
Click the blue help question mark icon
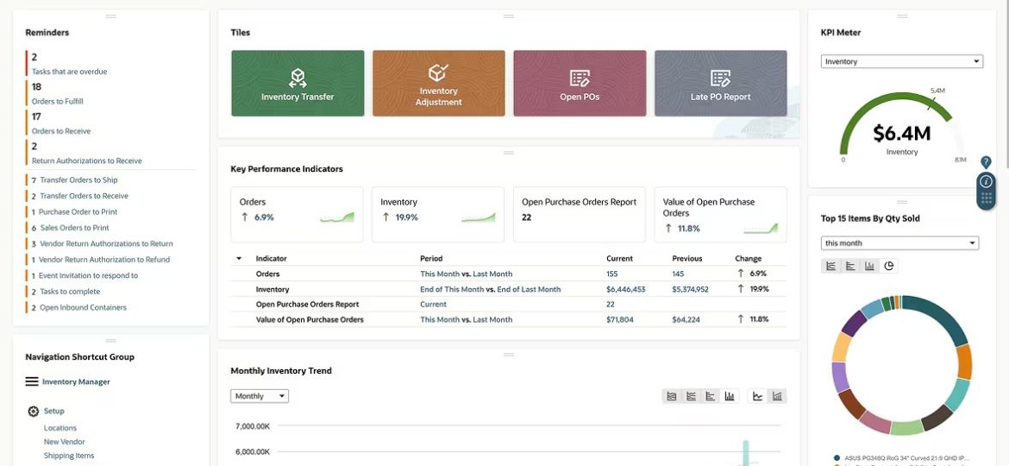(986, 162)
